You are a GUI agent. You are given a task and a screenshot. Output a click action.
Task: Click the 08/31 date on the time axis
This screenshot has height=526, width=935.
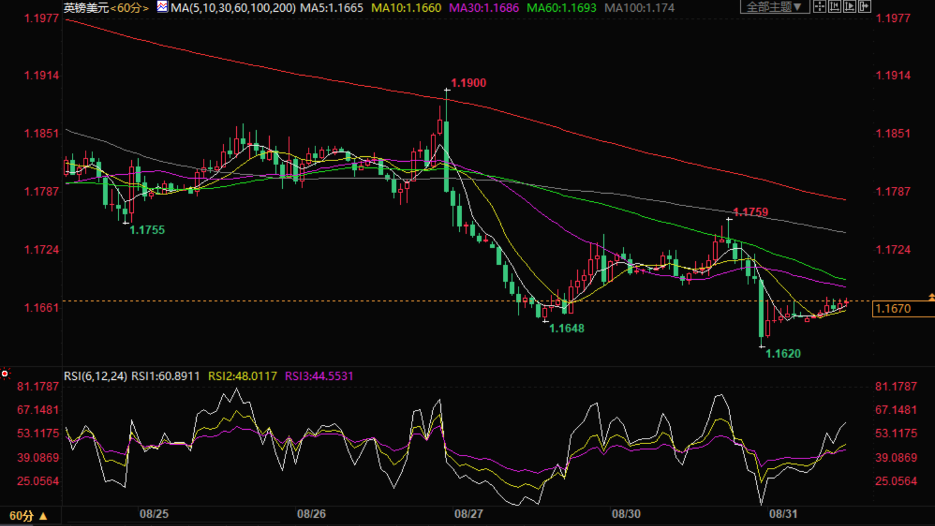click(783, 514)
